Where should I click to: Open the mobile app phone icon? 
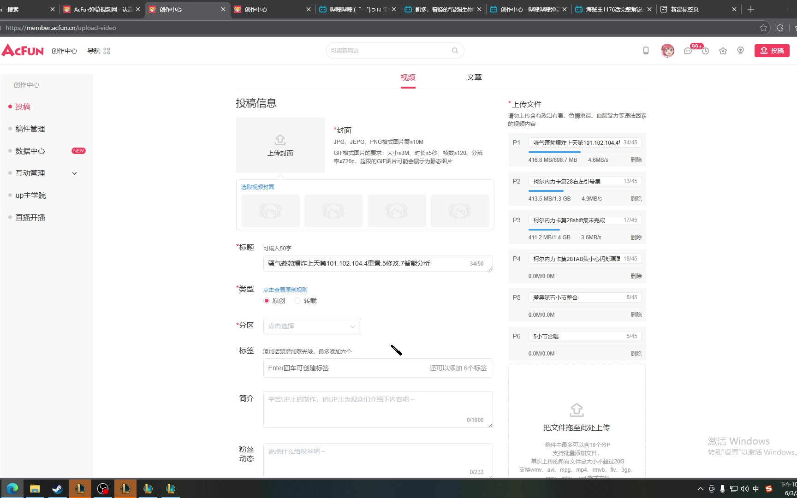[x=646, y=51]
